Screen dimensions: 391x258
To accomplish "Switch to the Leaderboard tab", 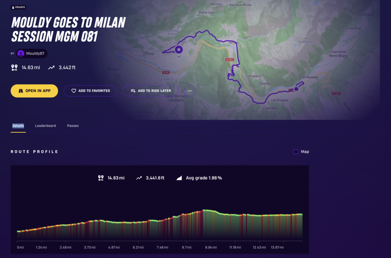I will tap(45, 126).
